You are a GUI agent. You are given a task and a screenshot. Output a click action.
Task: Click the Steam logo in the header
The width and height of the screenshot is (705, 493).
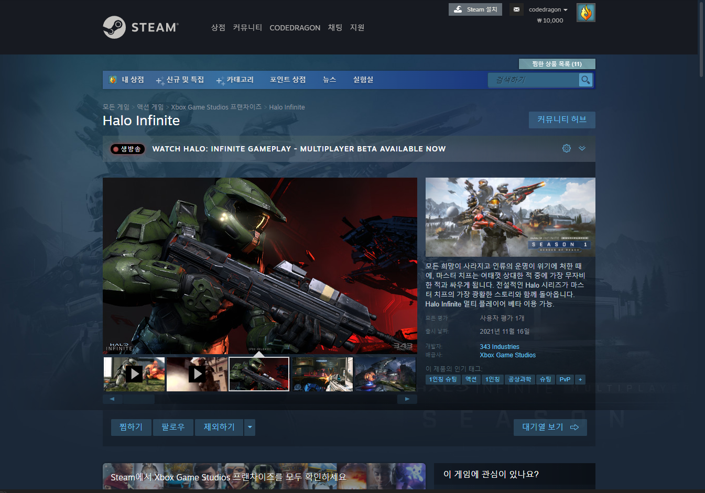[140, 27]
